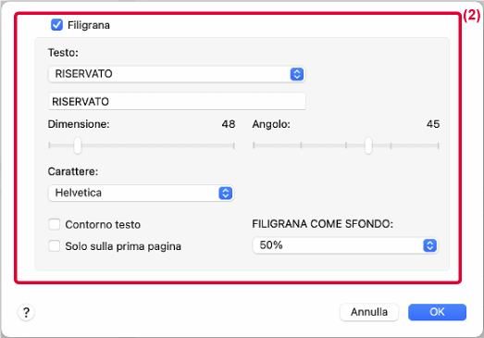
Task: Click the right end of Dimensione slider track
Action: tap(233, 145)
